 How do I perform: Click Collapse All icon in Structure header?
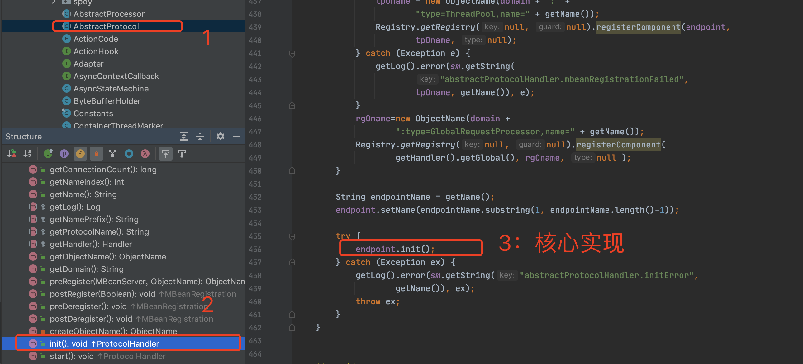200,136
